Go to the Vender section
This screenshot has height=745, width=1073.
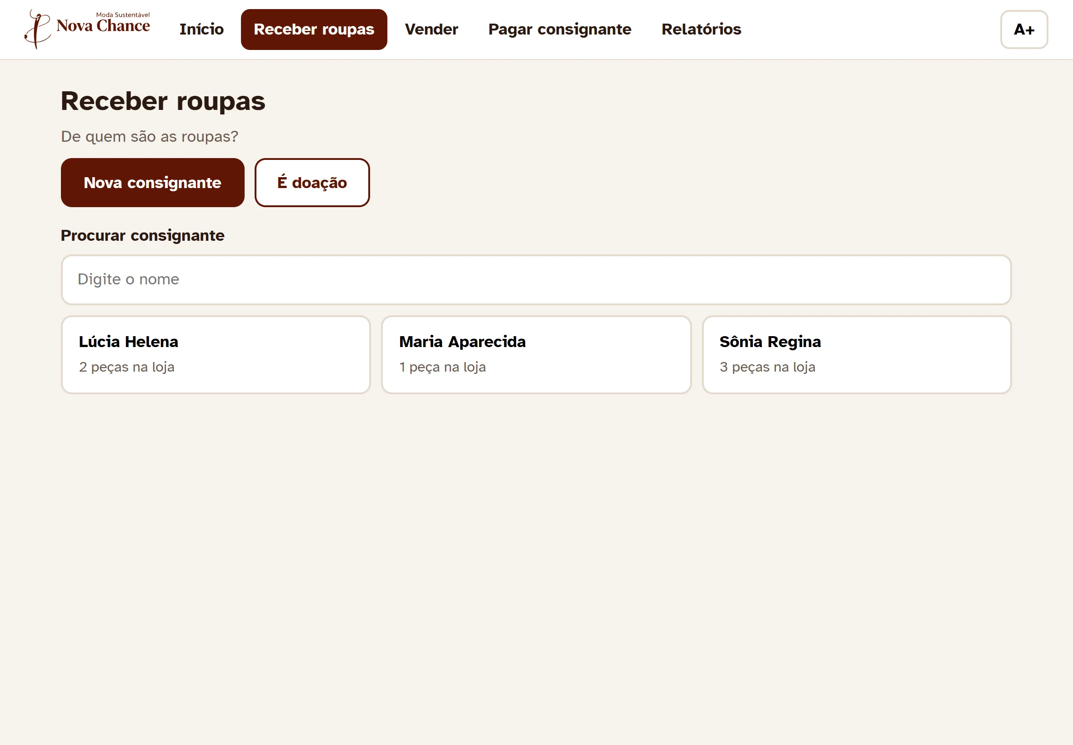click(431, 30)
